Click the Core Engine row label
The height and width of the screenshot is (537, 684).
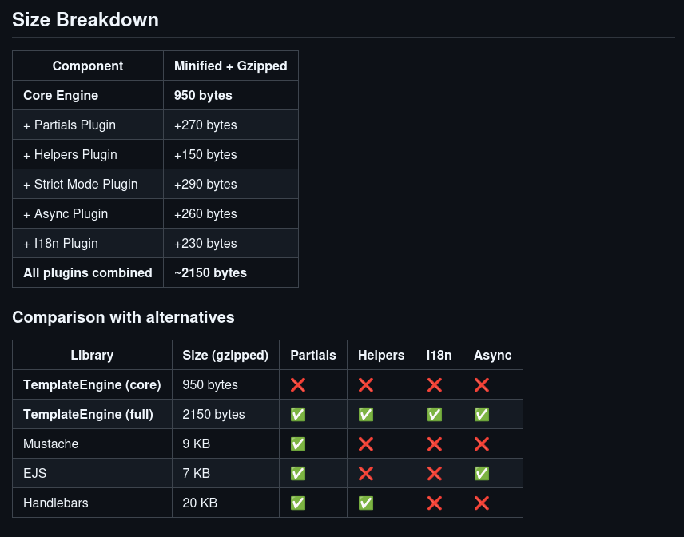click(61, 96)
